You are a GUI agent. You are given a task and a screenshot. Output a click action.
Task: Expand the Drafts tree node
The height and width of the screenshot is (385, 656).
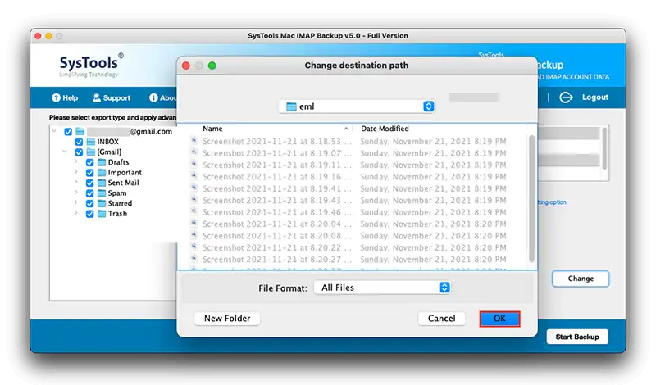75,161
